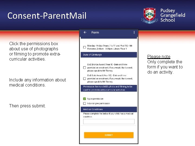
Task: Click the I do not give permission label
Action: 99,104
